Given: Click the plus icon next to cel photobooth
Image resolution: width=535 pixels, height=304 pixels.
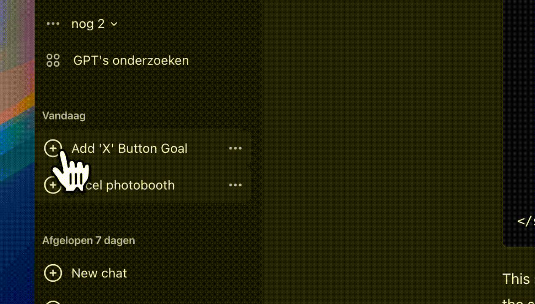Looking at the screenshot, I should click(x=53, y=185).
